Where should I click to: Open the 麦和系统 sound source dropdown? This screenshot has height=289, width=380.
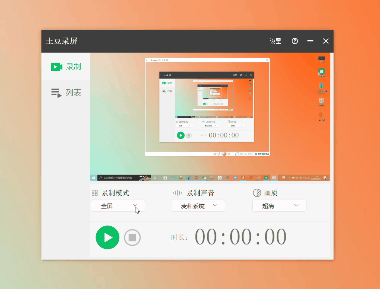point(198,205)
